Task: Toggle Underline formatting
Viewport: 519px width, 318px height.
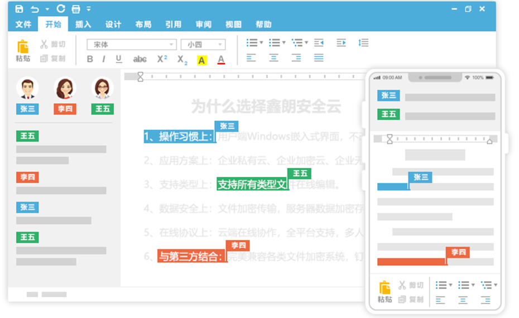Action: [x=118, y=59]
